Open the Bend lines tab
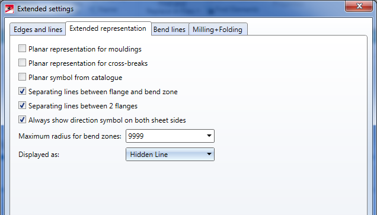The image size is (377, 215). [170, 29]
